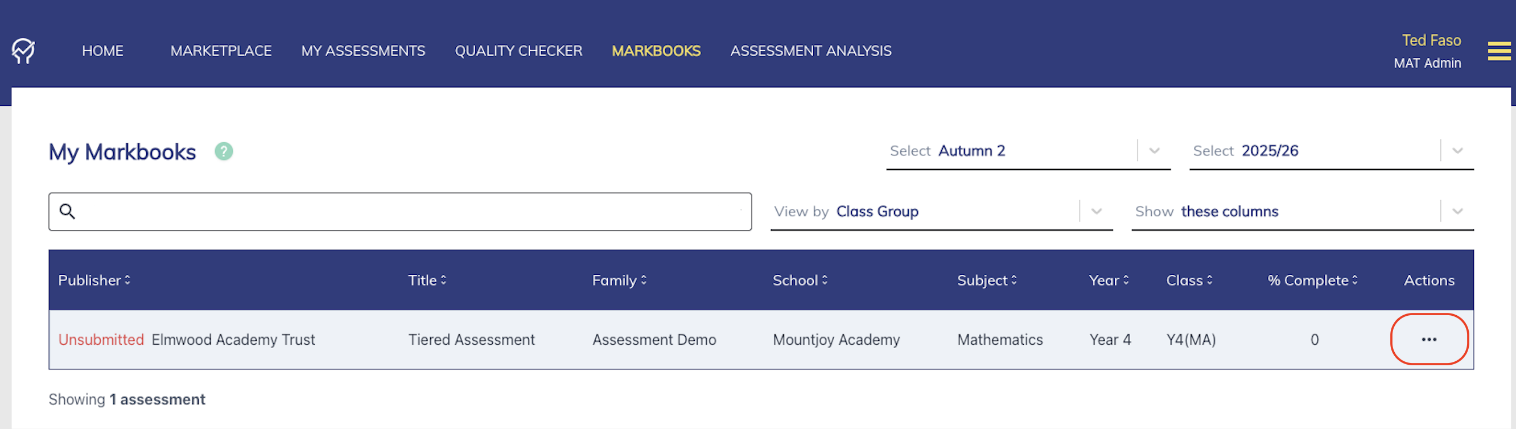
Task: Sort table by Title column
Action: tap(443, 280)
